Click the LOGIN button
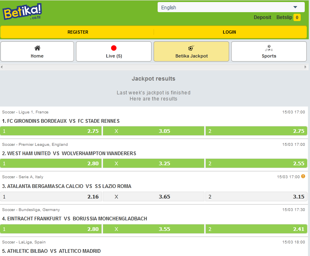Viewport: 310px width, 256px height. 229,32
